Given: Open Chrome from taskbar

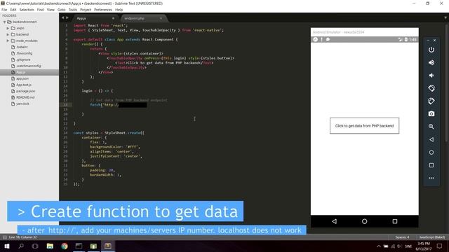Looking at the screenshot, I should tap(65, 246).
